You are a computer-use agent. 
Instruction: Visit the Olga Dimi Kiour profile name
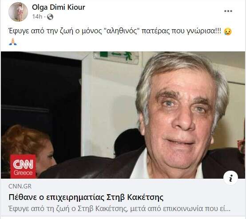coord(59,8)
